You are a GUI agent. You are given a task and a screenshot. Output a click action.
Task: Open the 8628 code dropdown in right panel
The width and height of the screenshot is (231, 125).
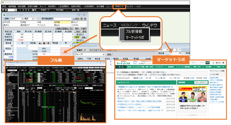tap(167, 50)
